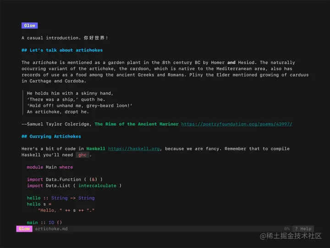Click the 'main :: IO ()' code line

tap(44, 222)
